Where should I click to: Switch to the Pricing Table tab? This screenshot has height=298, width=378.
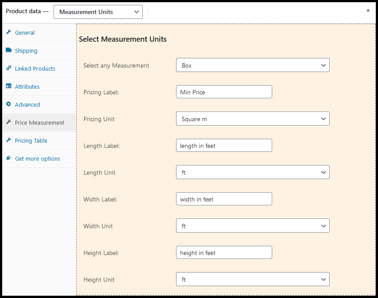tap(31, 140)
